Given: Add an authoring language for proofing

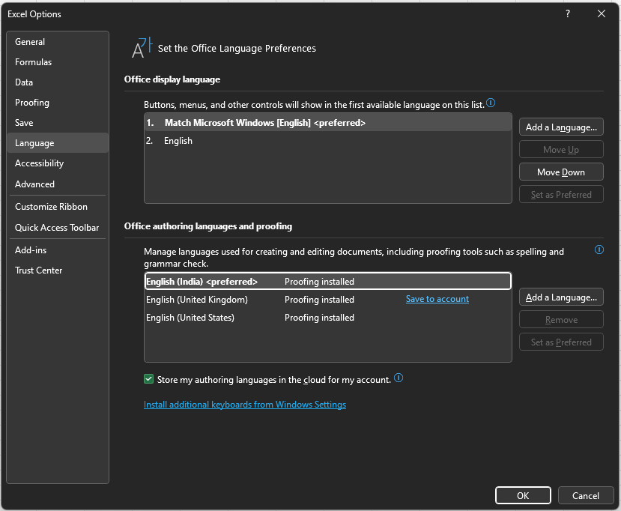Looking at the screenshot, I should (x=561, y=297).
